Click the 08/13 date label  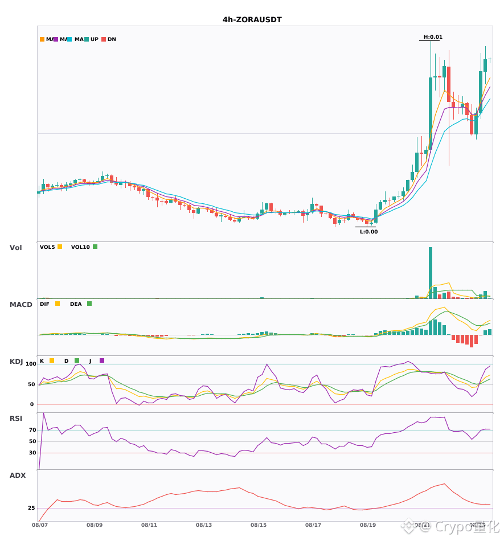tap(204, 525)
